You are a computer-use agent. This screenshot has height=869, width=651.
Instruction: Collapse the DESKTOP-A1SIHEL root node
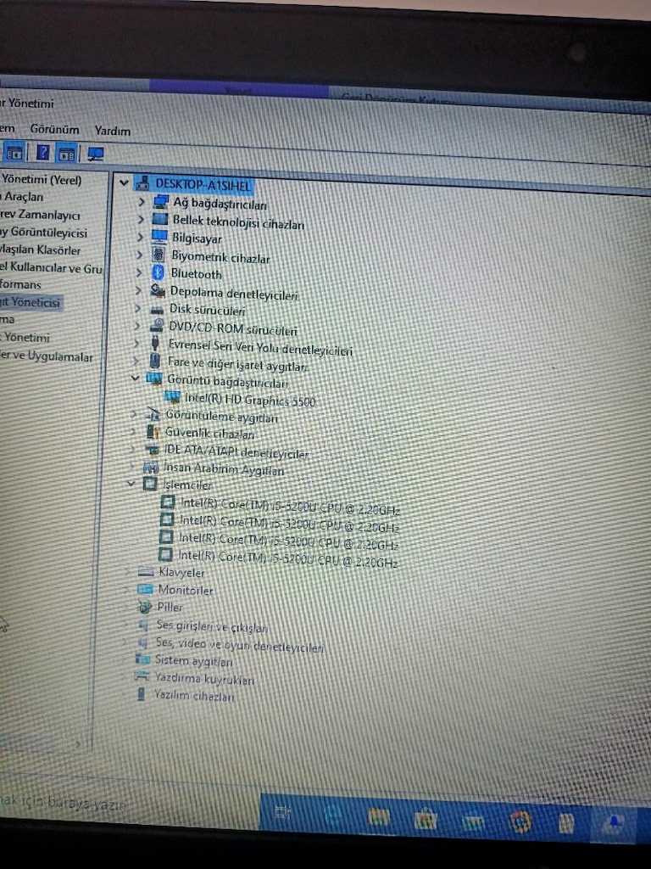pyautogui.click(x=125, y=182)
